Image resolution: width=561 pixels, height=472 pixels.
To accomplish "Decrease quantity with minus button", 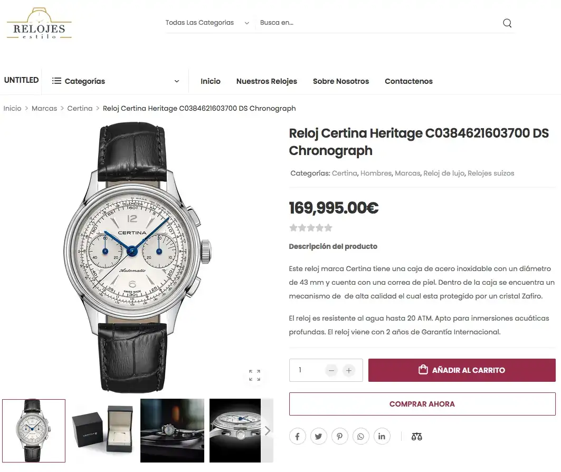I will [331, 370].
